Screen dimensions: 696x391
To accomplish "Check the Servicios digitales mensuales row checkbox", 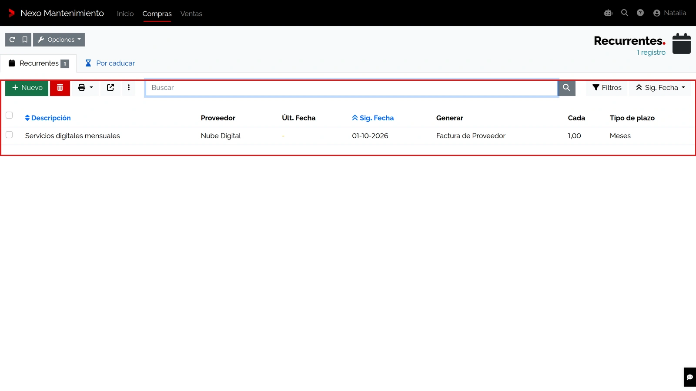I will tap(9, 135).
